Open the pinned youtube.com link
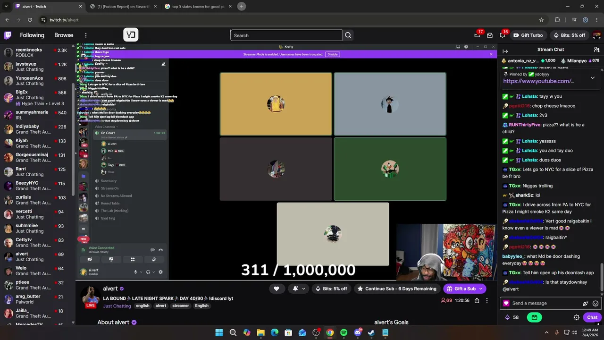 [x=538, y=81]
